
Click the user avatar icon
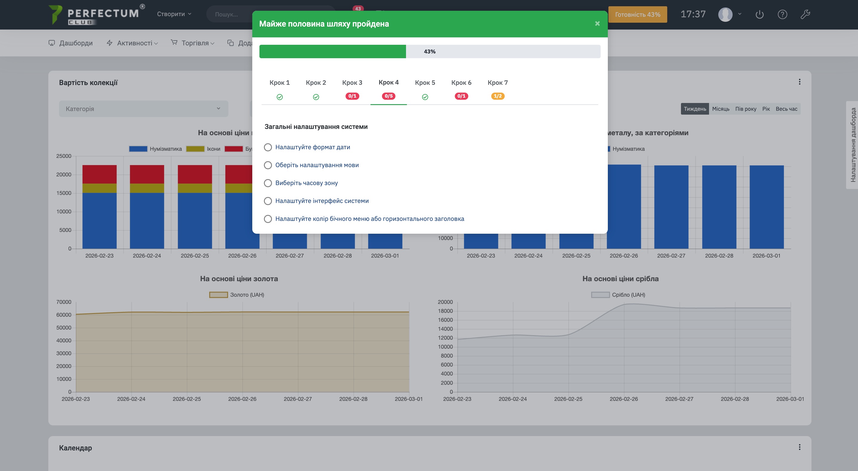point(725,14)
